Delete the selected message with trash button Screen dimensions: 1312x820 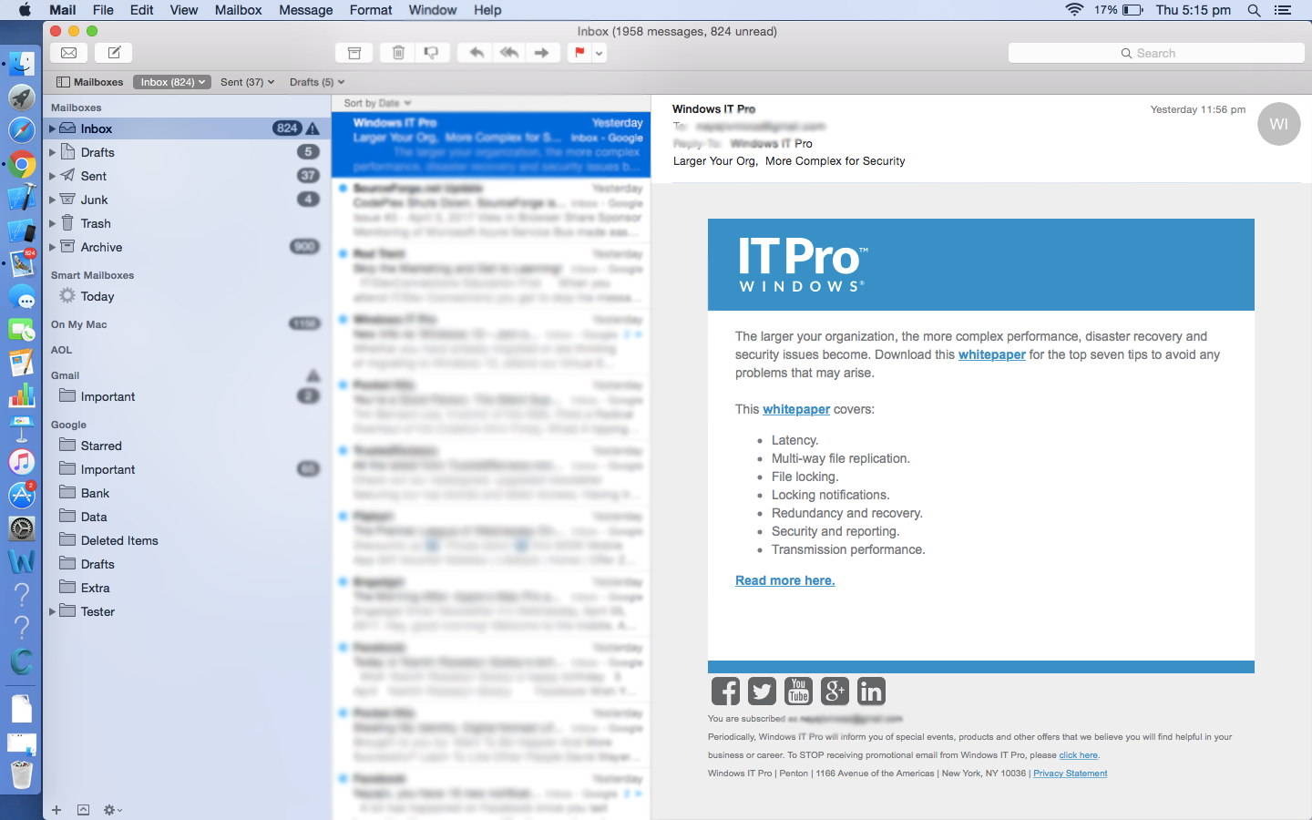click(398, 53)
